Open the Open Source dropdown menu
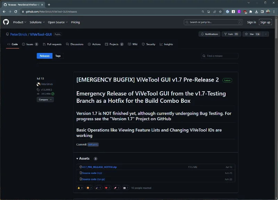Viewport: 278px width, 200px height. point(58,22)
